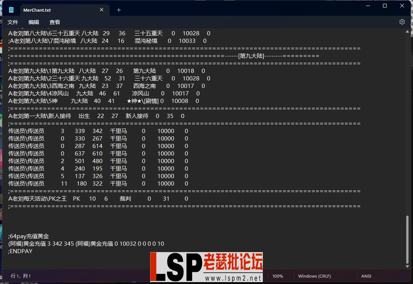The height and width of the screenshot is (284, 413).
Task: Close the MerChant.txt tab
Action: 102,10
